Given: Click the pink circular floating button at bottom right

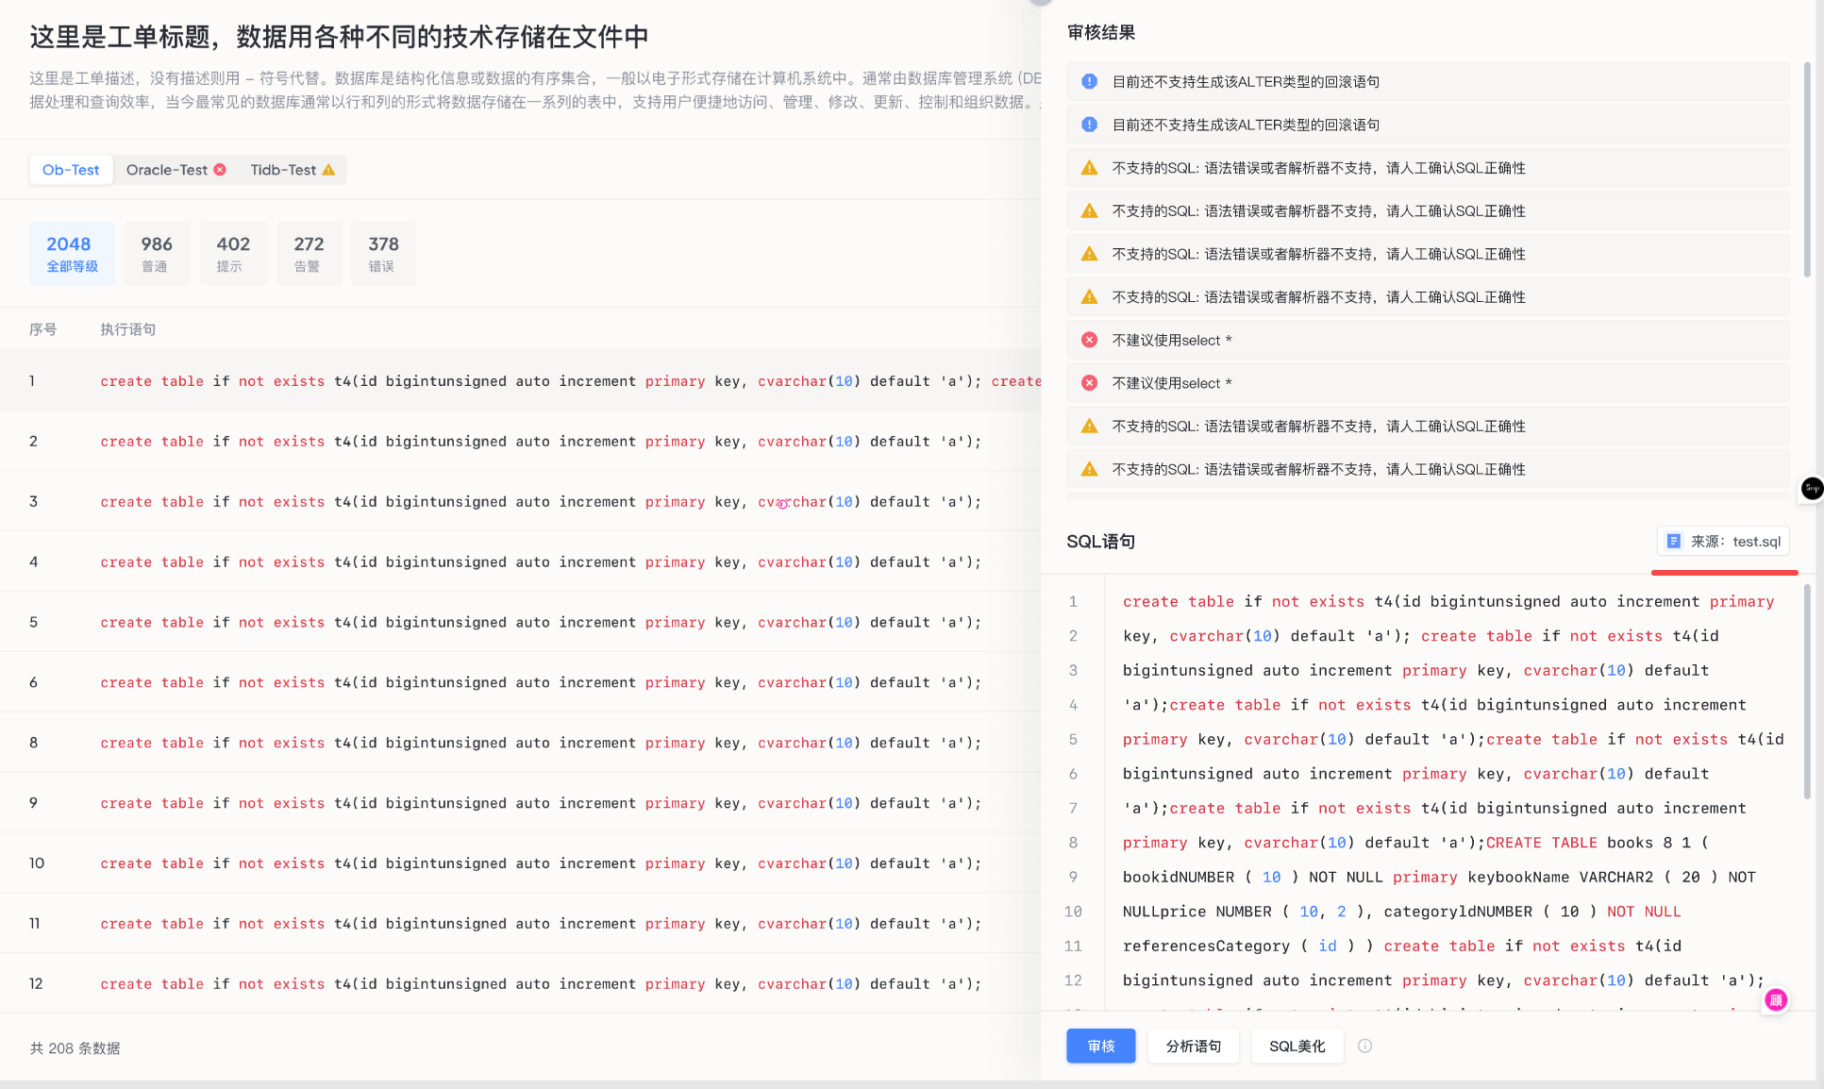Looking at the screenshot, I should 1775,1000.
